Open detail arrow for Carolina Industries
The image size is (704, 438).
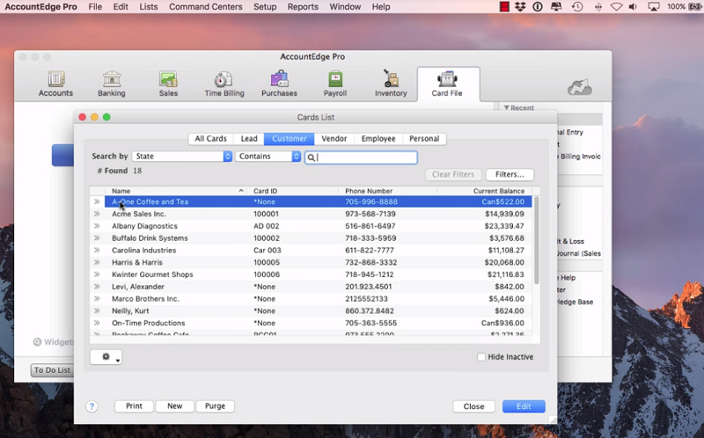click(97, 250)
